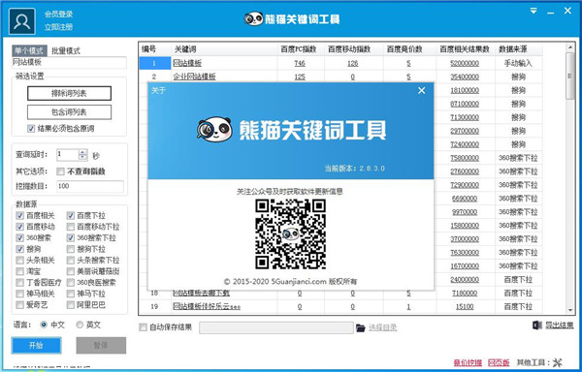This screenshot has width=582, height=372.
Task: Enable 360良医搜索 checkbox
Action: (71, 282)
